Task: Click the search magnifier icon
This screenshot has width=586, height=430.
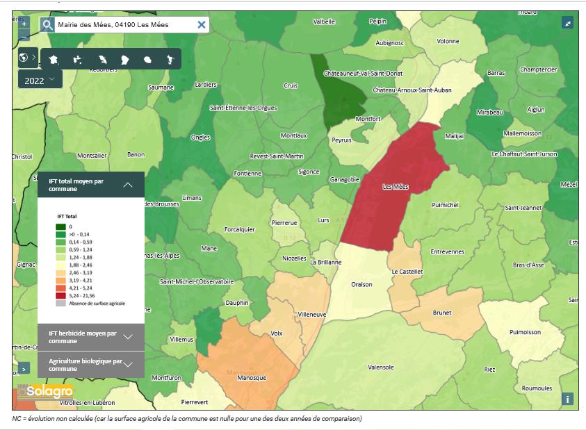Action: (47, 25)
